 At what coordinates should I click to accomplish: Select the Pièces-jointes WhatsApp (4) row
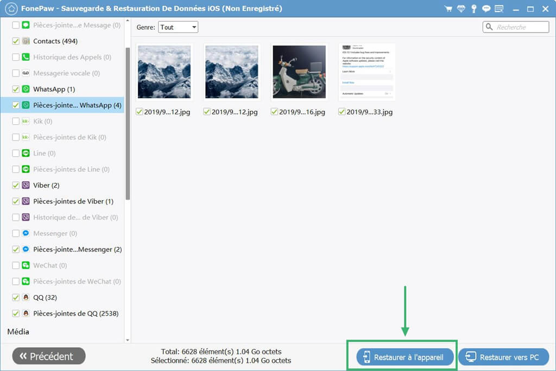pos(62,105)
